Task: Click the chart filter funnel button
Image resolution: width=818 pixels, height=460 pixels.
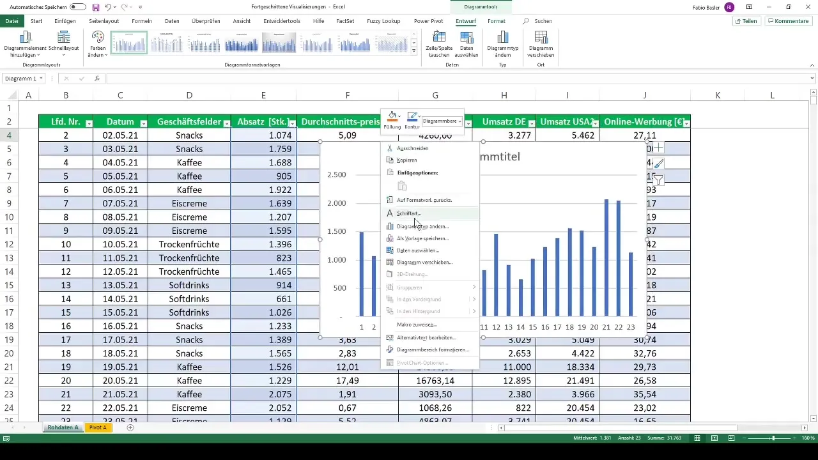Action: click(x=658, y=180)
